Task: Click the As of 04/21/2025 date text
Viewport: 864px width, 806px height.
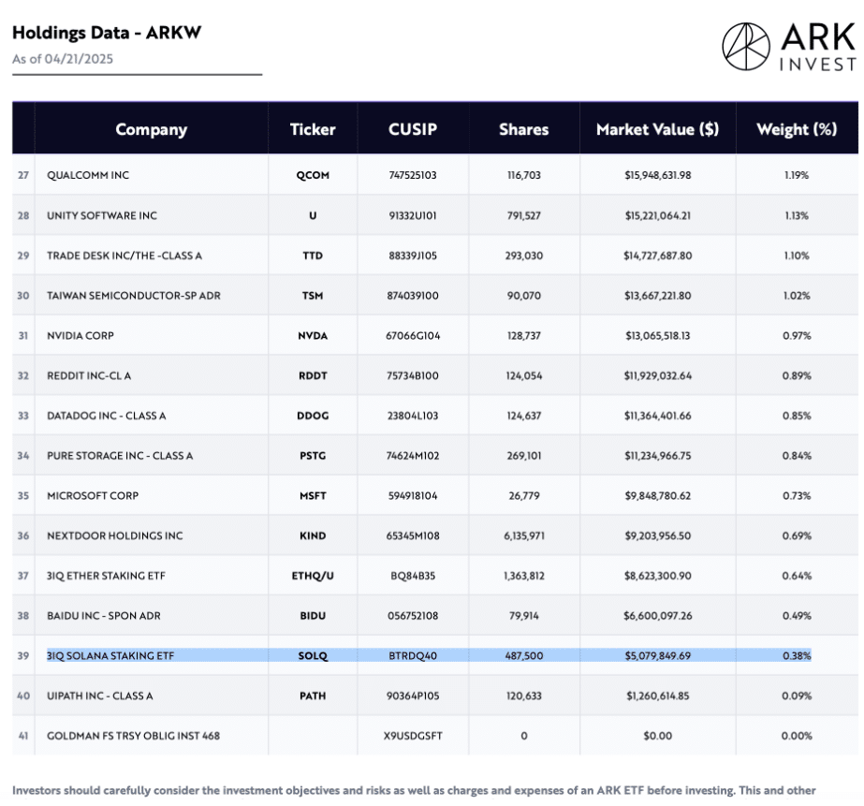Action: click(63, 59)
